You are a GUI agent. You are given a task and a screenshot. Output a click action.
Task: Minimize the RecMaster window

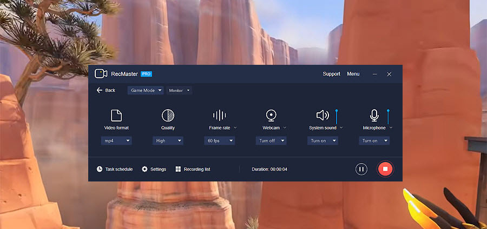375,74
